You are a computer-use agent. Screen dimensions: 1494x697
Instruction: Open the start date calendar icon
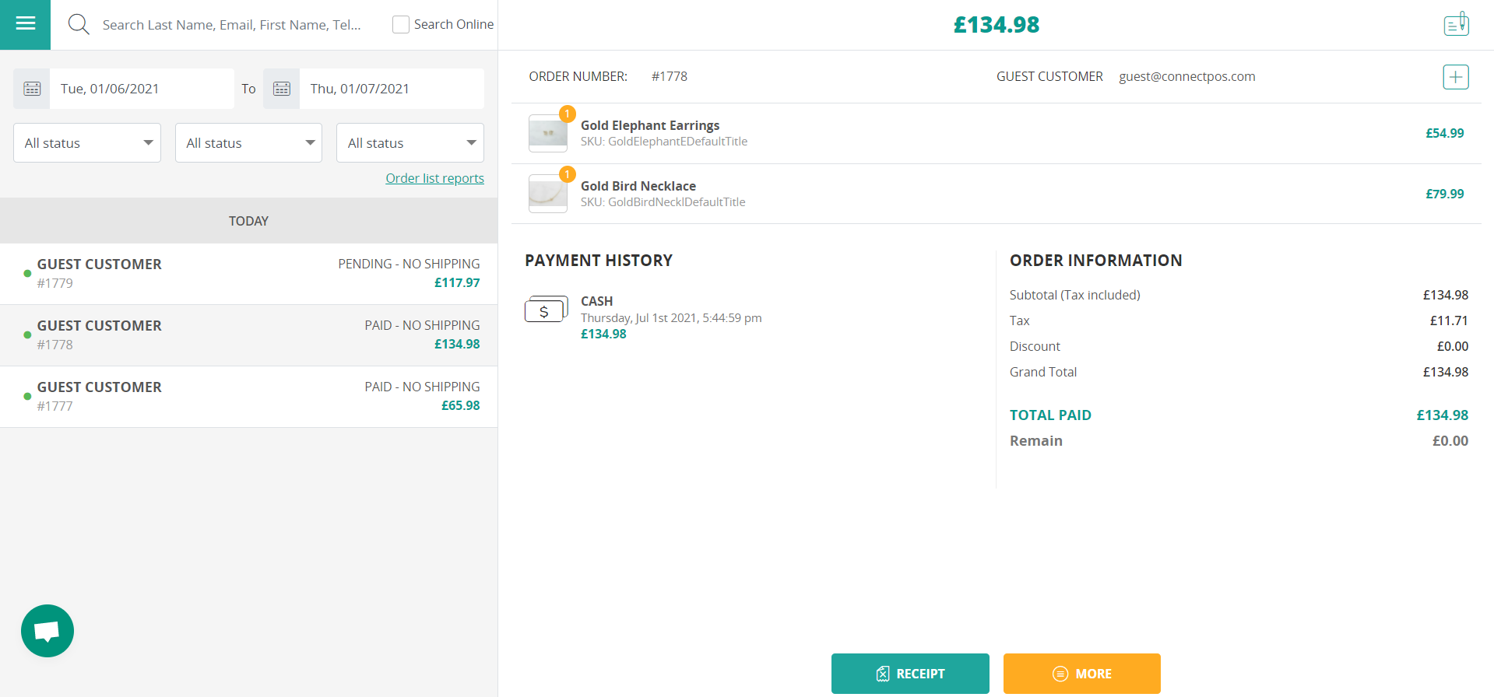[32, 89]
